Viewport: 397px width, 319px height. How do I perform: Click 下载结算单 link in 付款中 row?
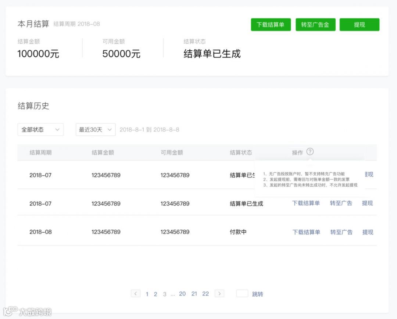point(306,232)
